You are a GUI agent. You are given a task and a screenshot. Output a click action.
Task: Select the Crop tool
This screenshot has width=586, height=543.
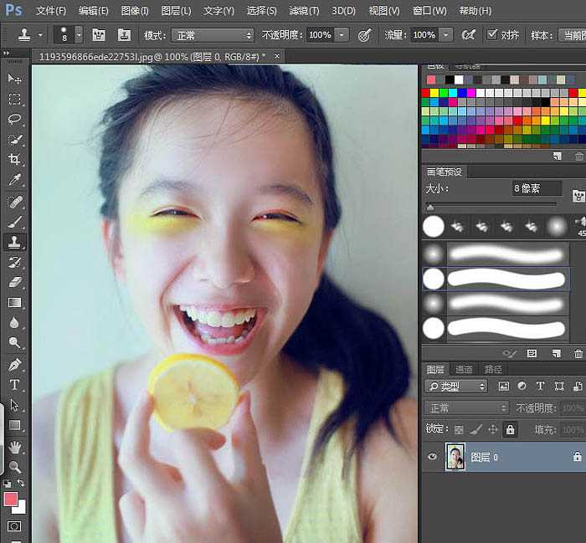click(14, 159)
